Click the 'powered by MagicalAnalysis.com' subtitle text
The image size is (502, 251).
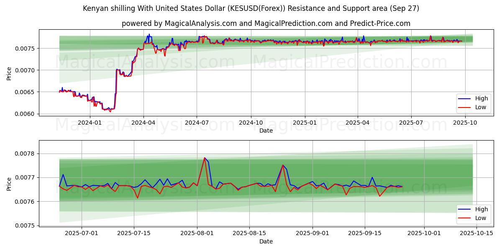(266, 23)
